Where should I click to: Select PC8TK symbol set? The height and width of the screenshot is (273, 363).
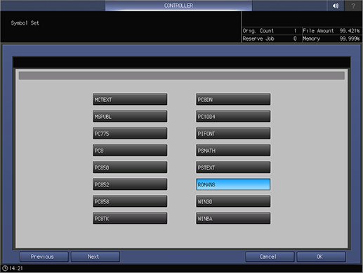click(x=130, y=219)
